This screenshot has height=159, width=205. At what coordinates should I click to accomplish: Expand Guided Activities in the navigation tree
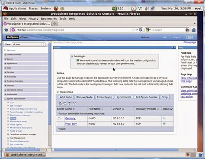point(5,55)
